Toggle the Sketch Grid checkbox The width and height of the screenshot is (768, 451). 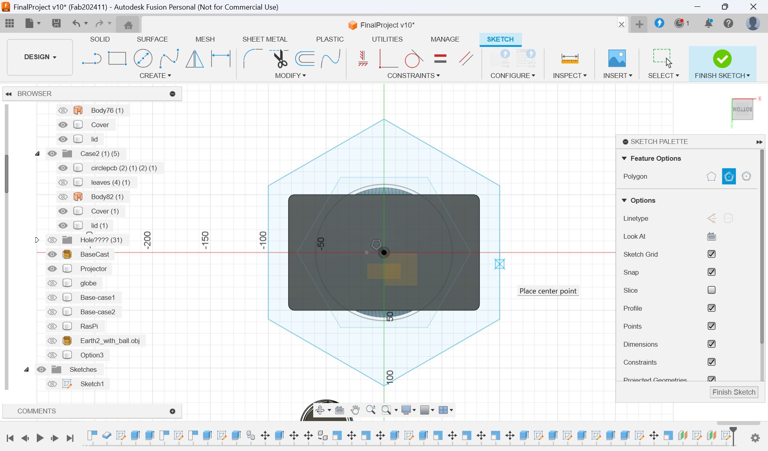coord(711,254)
